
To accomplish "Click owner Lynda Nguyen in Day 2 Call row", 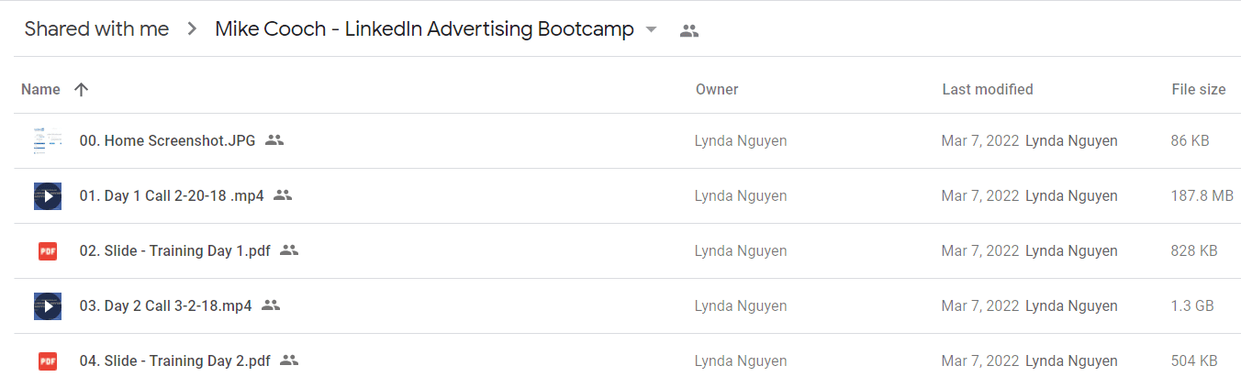I will point(741,305).
